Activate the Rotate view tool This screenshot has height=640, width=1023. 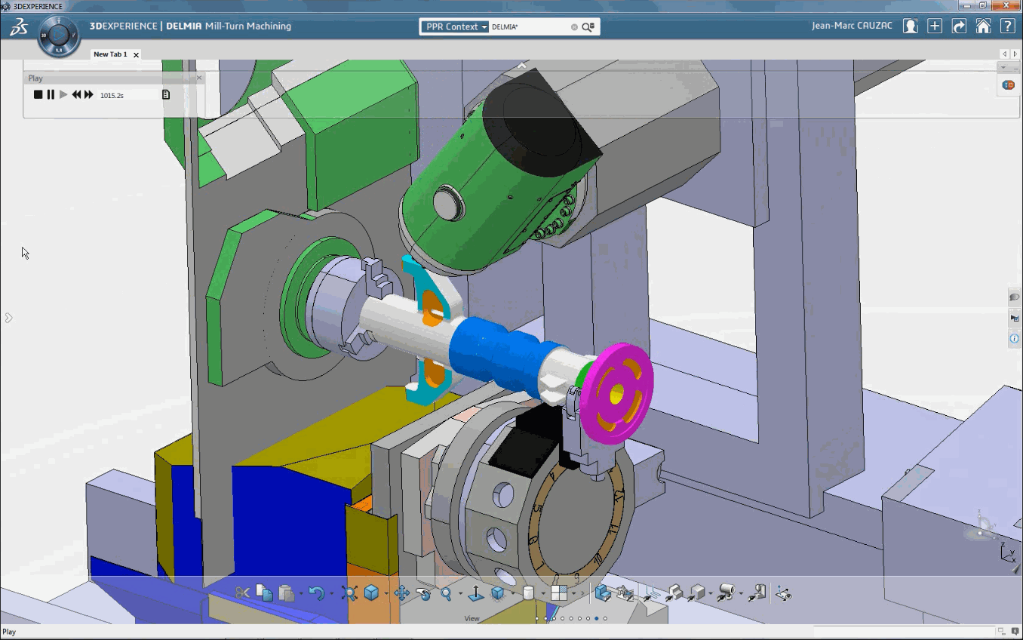point(423,593)
